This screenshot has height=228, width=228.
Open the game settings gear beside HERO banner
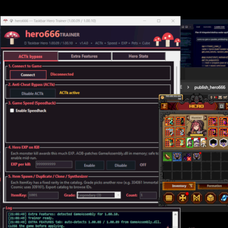coord(221,106)
